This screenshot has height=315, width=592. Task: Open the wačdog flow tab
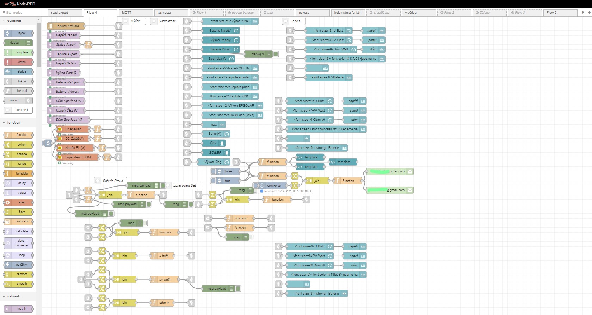point(419,13)
